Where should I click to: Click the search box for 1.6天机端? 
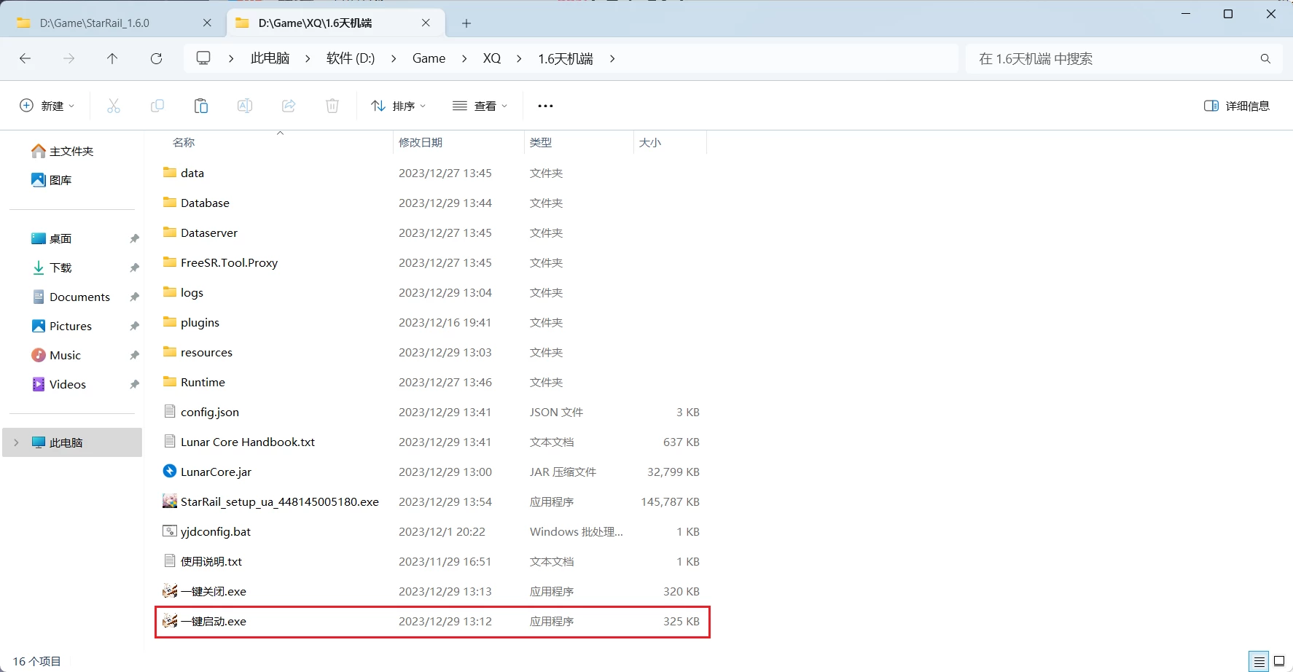click(x=1108, y=59)
